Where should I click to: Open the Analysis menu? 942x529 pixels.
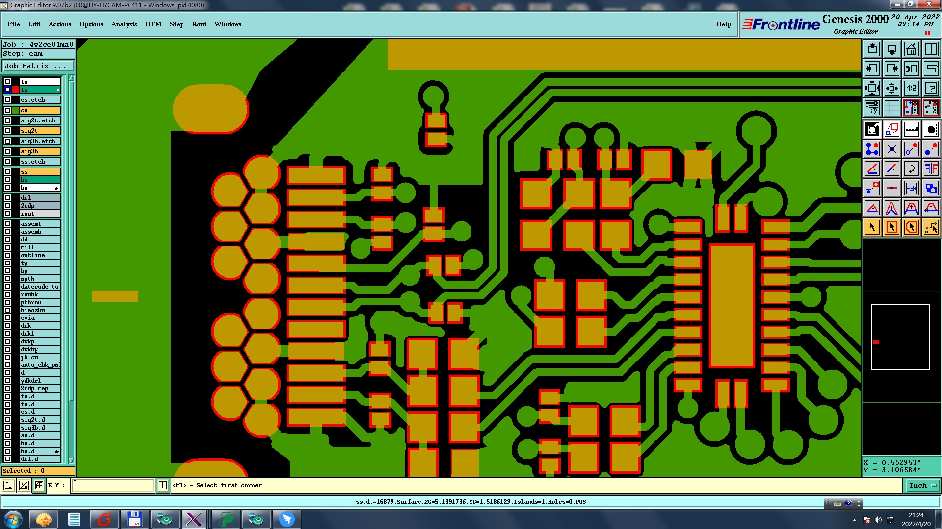[124, 24]
